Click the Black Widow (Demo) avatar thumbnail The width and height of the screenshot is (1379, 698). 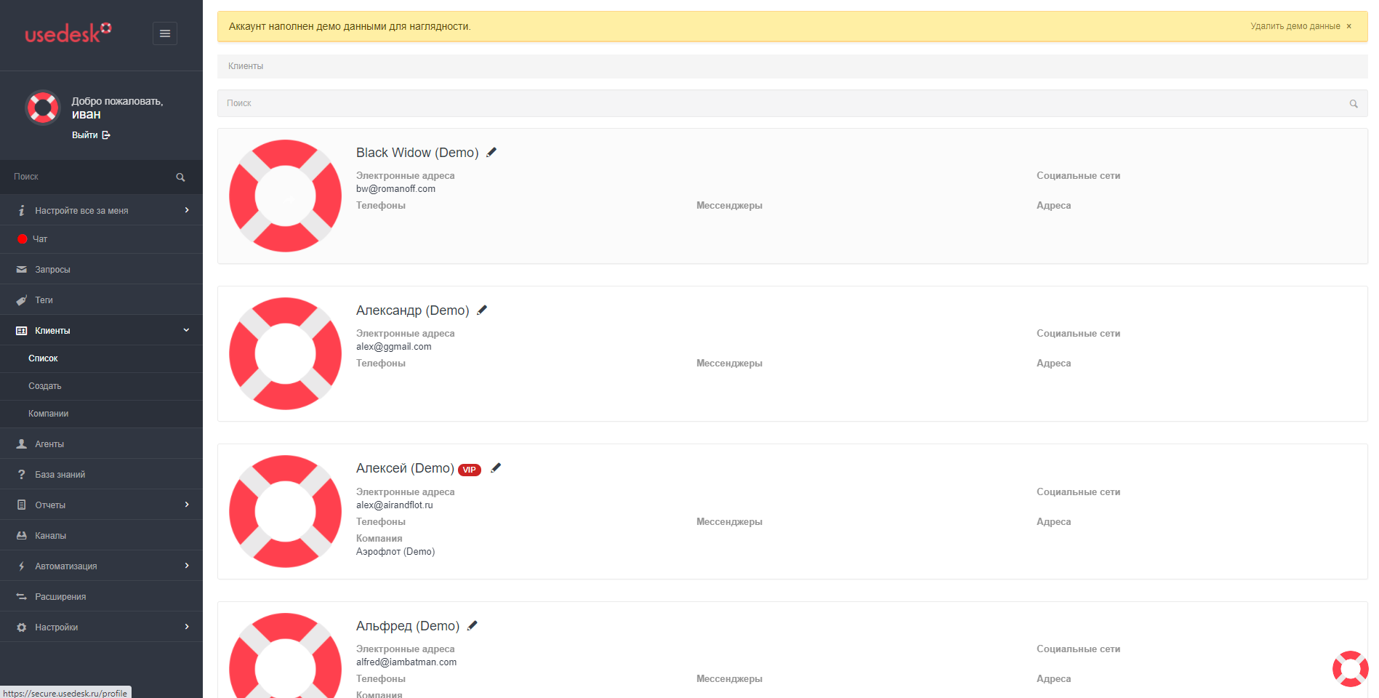click(x=285, y=196)
